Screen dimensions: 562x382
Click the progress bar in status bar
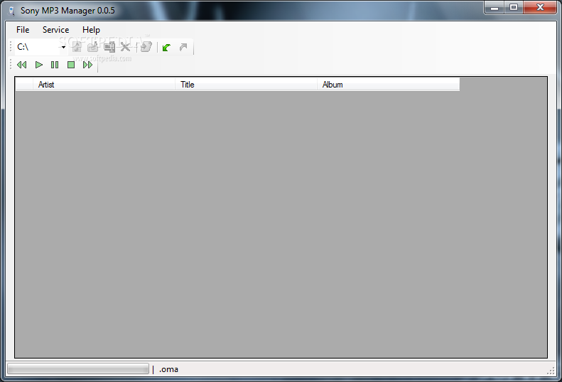(77, 368)
